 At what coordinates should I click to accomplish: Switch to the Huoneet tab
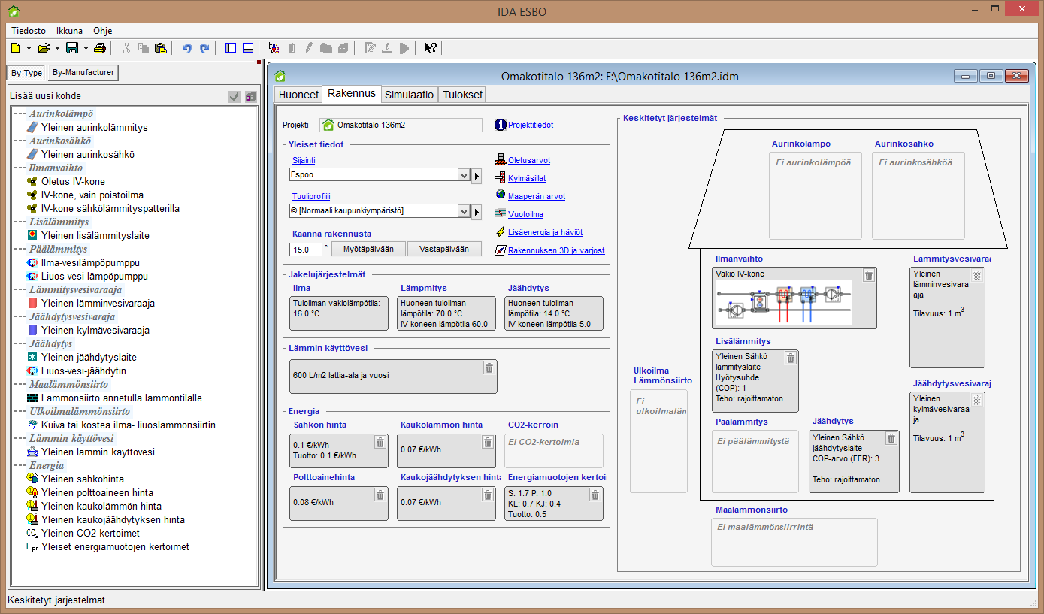click(298, 95)
